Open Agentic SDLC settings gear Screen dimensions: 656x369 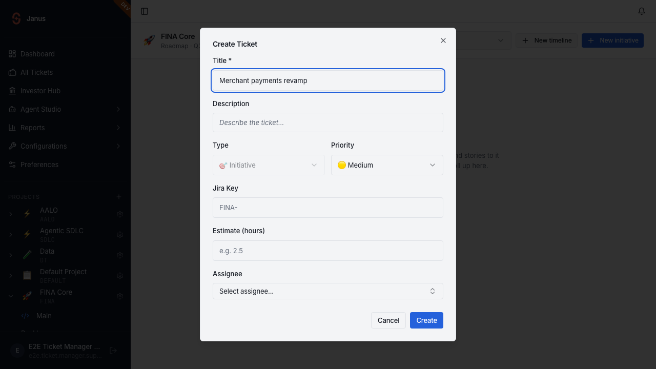tap(120, 235)
